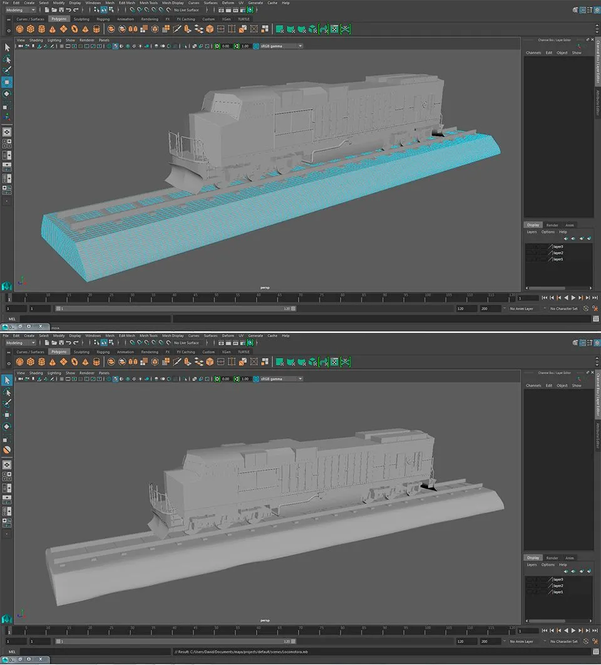This screenshot has height=665, width=601.
Task: Toggle snap to points magnet in bottom window
Action: [x=146, y=343]
